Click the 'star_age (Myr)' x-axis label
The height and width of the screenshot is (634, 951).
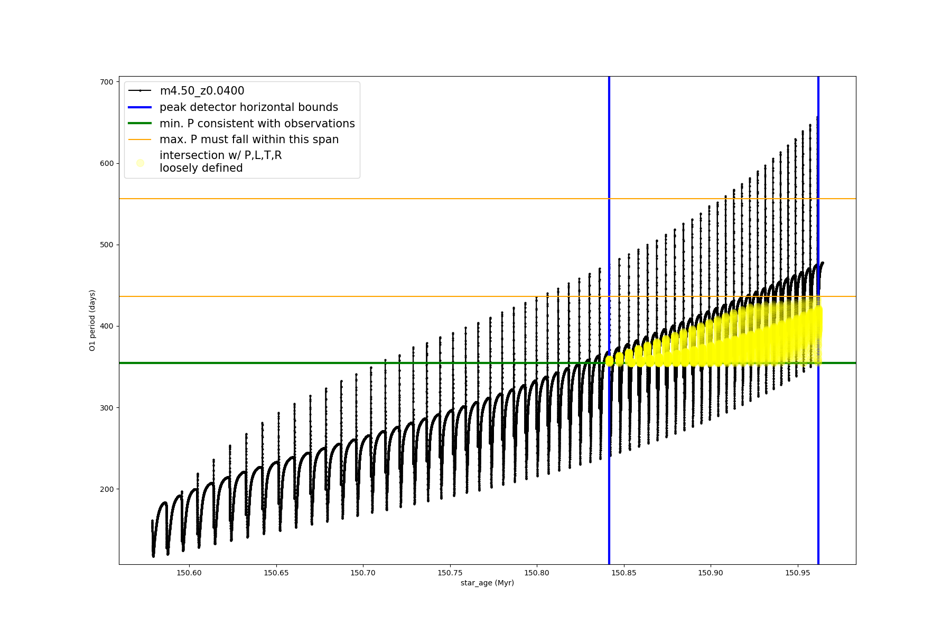click(487, 583)
